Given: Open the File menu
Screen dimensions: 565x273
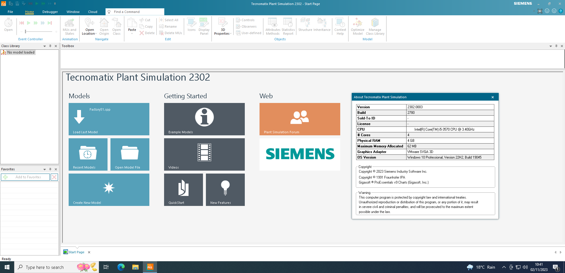Looking at the screenshot, I should 10,12.
